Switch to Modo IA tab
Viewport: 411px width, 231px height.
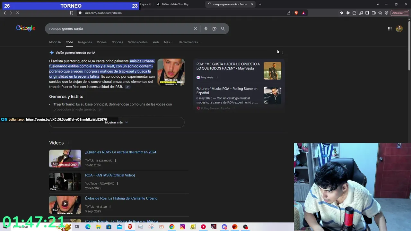coord(55,42)
